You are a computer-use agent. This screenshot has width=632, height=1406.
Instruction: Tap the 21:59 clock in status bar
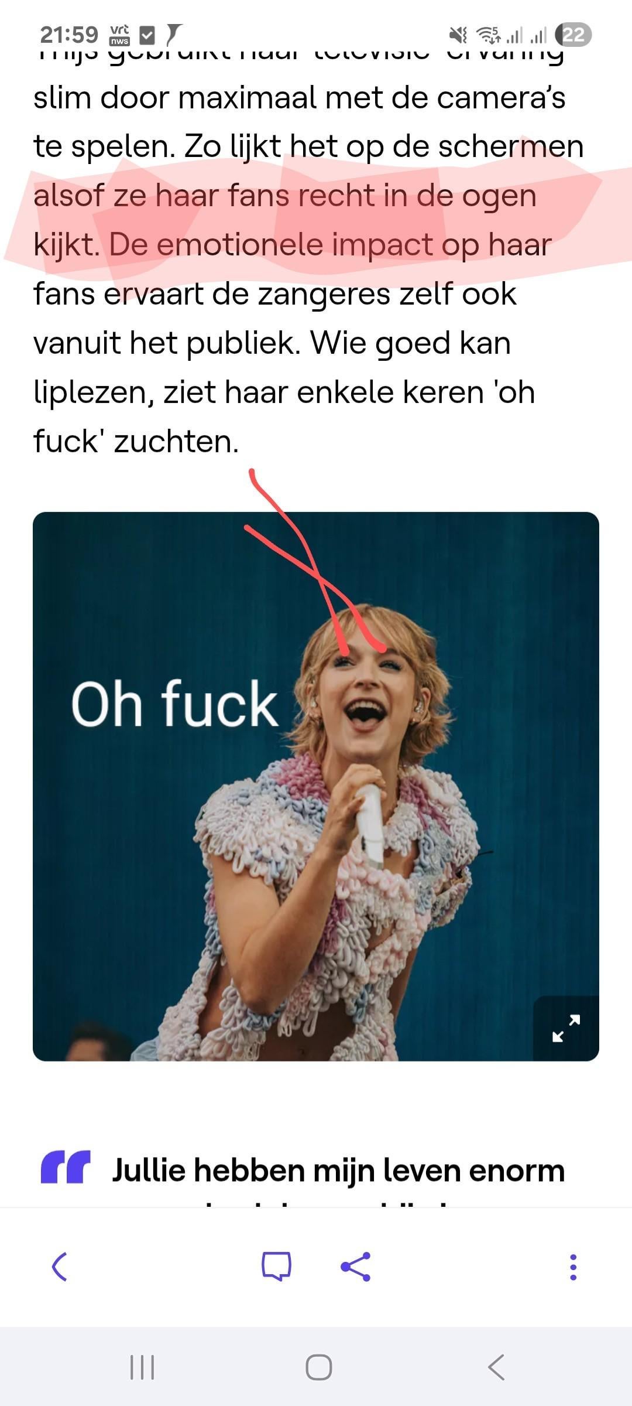69,35
